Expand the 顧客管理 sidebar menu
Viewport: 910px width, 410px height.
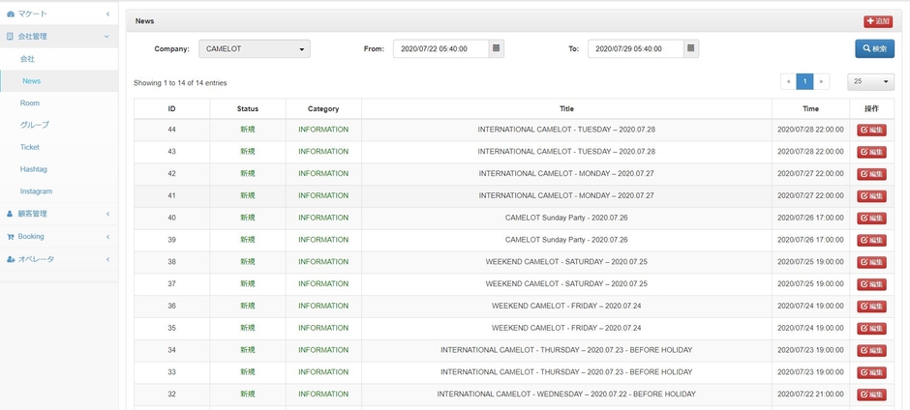[x=58, y=214]
